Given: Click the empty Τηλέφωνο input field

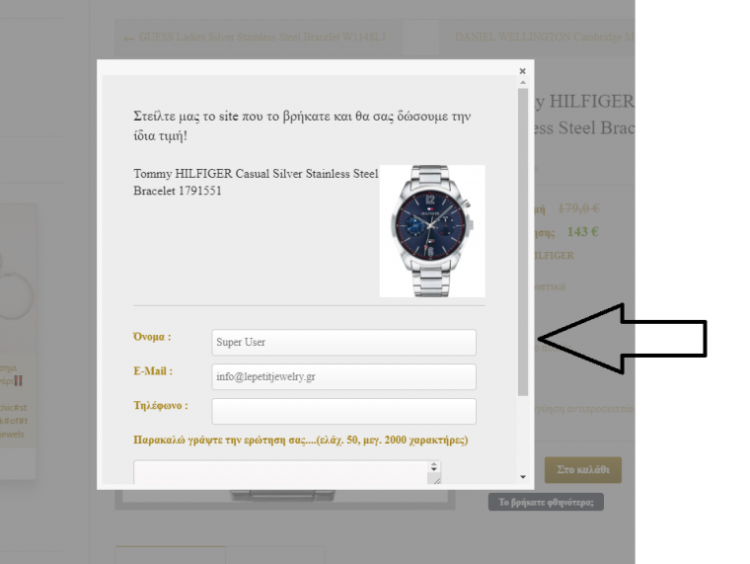Looking at the screenshot, I should pyautogui.click(x=343, y=411).
